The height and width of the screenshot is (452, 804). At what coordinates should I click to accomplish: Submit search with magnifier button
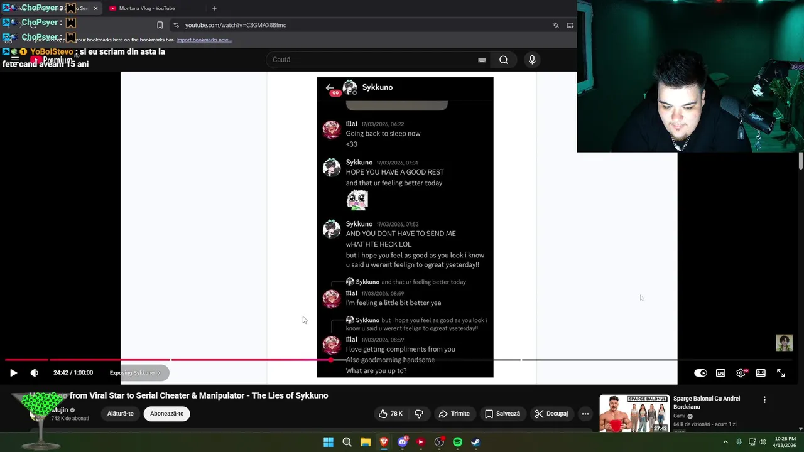click(x=504, y=60)
